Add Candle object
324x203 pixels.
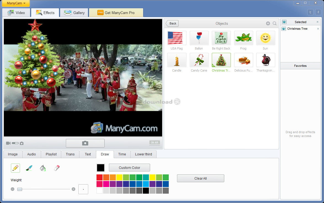(177, 60)
